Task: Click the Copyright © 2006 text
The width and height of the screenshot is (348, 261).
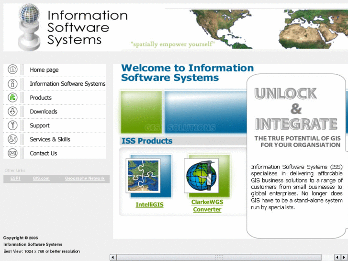Action: click(21, 238)
